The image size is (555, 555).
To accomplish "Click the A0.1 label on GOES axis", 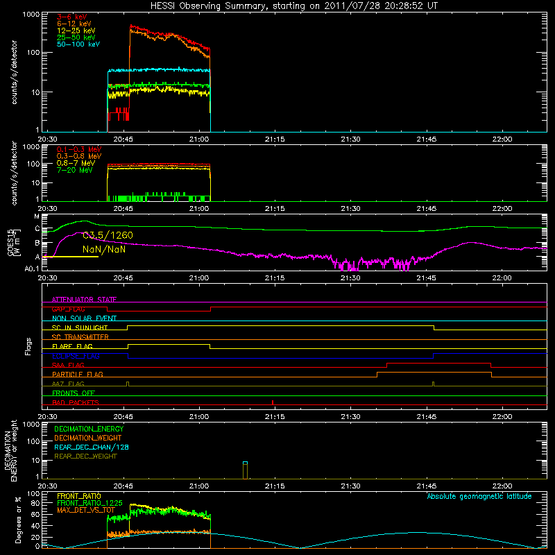I will coord(32,269).
